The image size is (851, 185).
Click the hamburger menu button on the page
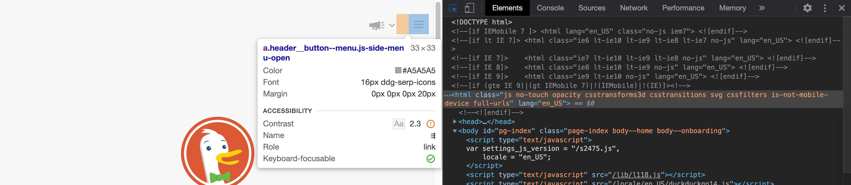coord(418,24)
